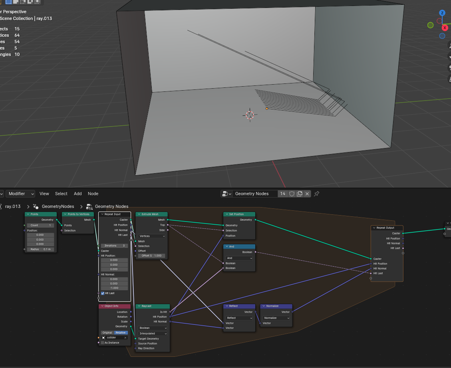Open the View menu
Screen dimensions: 451x368
point(44,194)
